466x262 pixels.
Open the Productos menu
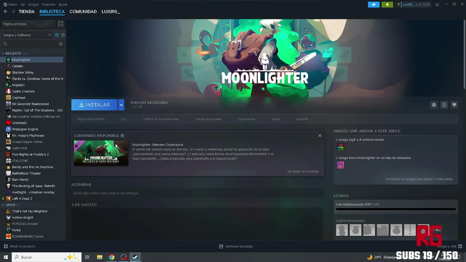coord(48,4)
